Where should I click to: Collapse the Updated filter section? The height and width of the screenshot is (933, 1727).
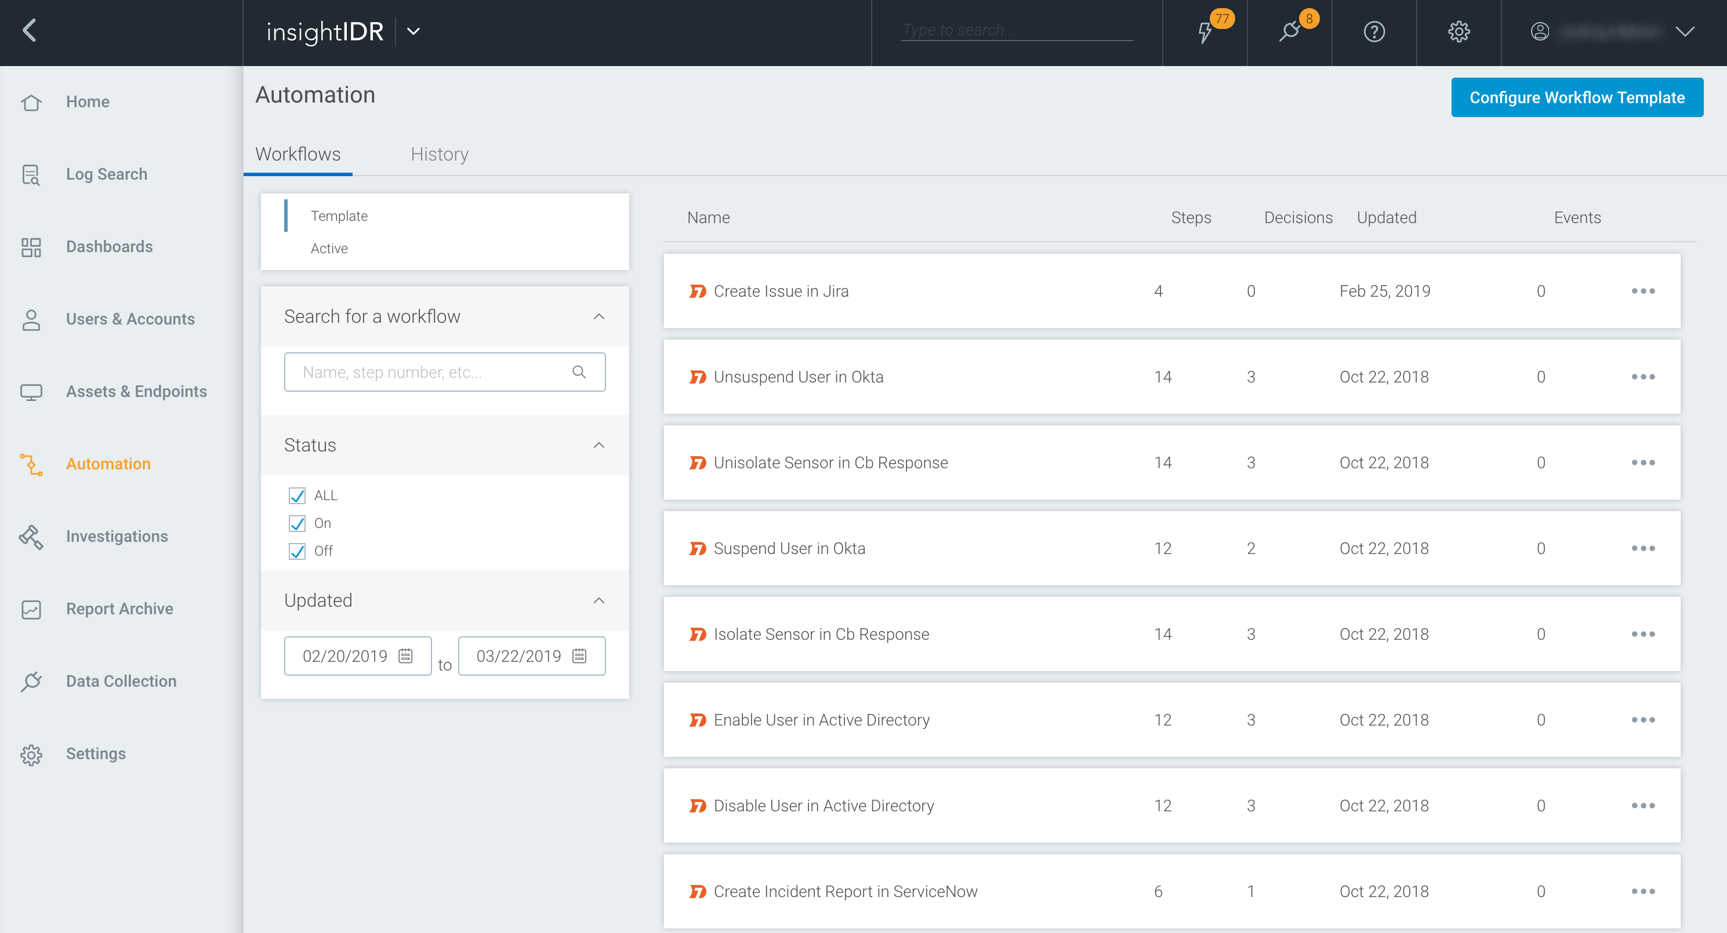pyautogui.click(x=598, y=600)
